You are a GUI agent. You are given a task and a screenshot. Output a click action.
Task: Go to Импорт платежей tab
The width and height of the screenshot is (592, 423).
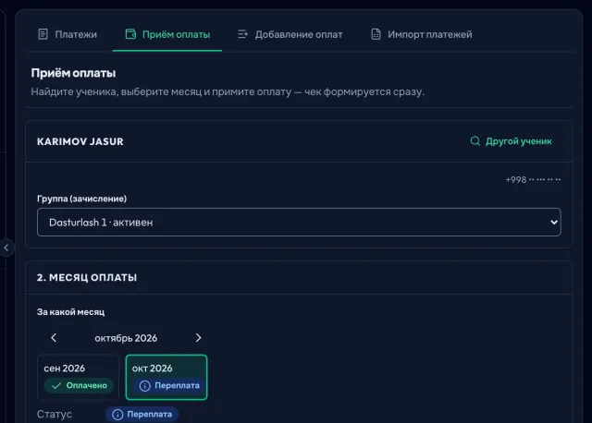tap(422, 34)
